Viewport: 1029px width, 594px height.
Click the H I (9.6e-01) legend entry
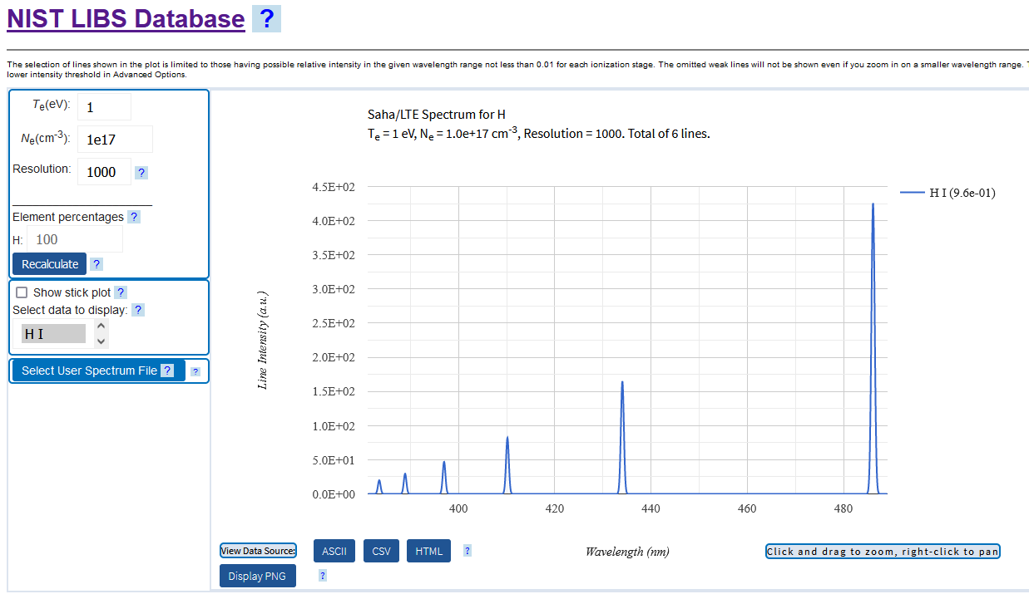tap(948, 193)
